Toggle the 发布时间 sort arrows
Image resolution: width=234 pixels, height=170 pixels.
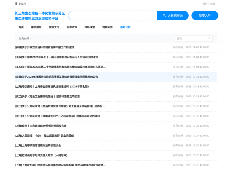point(31,39)
